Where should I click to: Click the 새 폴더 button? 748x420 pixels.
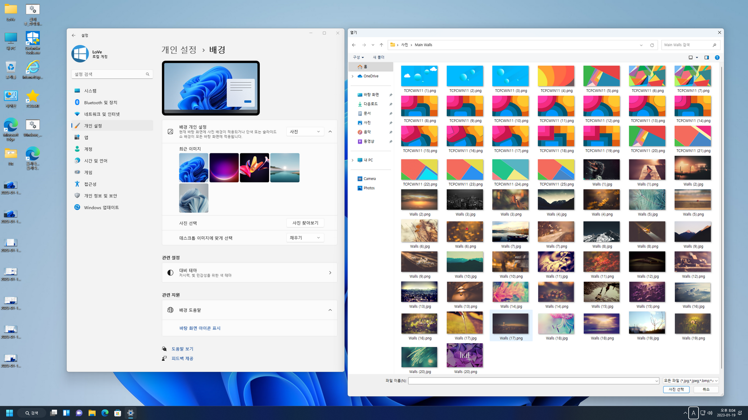click(x=378, y=57)
